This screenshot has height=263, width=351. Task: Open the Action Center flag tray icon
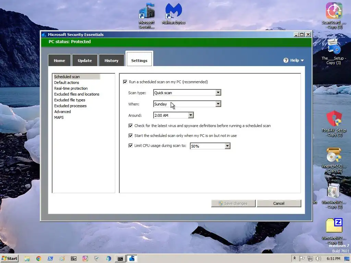click(x=302, y=259)
